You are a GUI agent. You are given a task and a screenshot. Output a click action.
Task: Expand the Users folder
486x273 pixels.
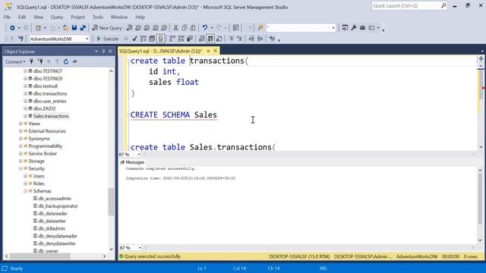pyautogui.click(x=25, y=176)
